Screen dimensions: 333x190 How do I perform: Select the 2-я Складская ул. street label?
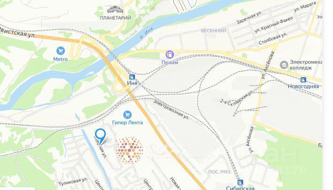click(237, 97)
